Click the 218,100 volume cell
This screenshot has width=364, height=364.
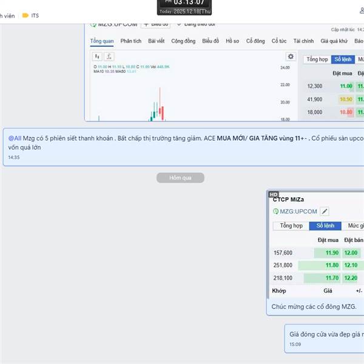[x=283, y=278]
